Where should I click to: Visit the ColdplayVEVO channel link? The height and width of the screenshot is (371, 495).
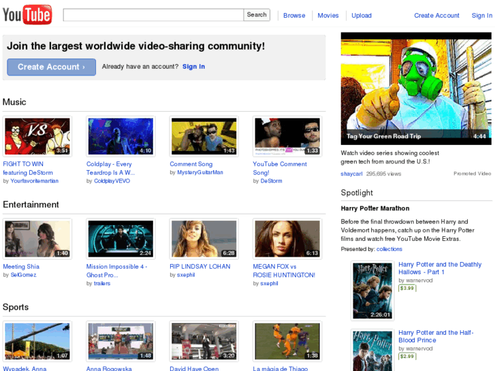pyautogui.click(x=112, y=181)
